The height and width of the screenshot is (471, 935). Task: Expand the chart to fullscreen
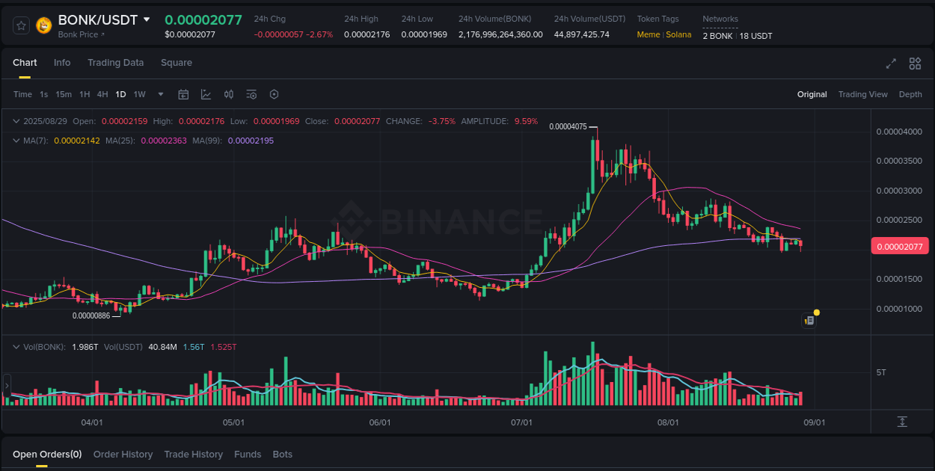(x=890, y=64)
